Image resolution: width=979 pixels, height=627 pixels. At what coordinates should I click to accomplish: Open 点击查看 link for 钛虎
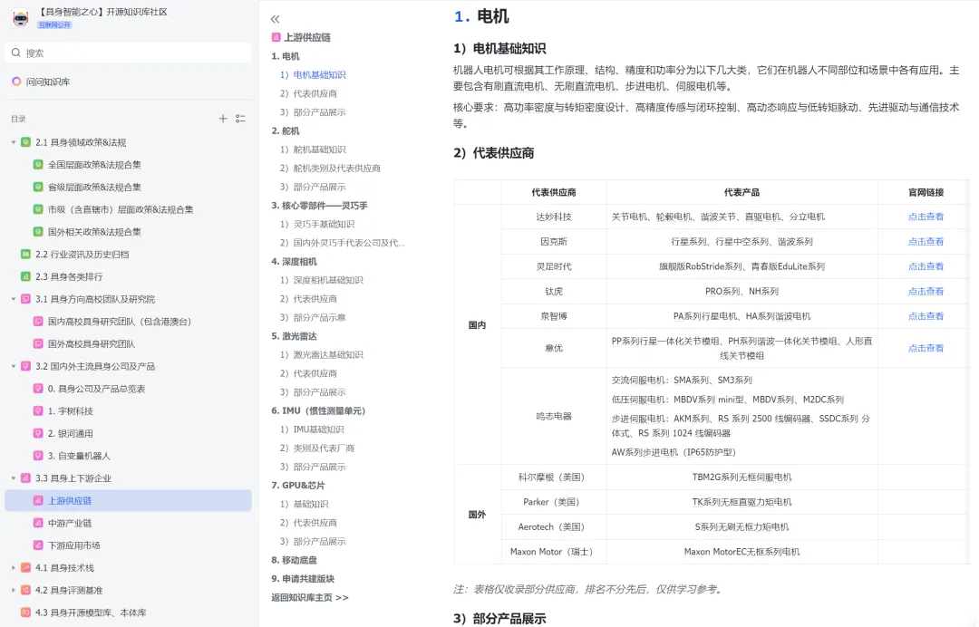click(926, 292)
